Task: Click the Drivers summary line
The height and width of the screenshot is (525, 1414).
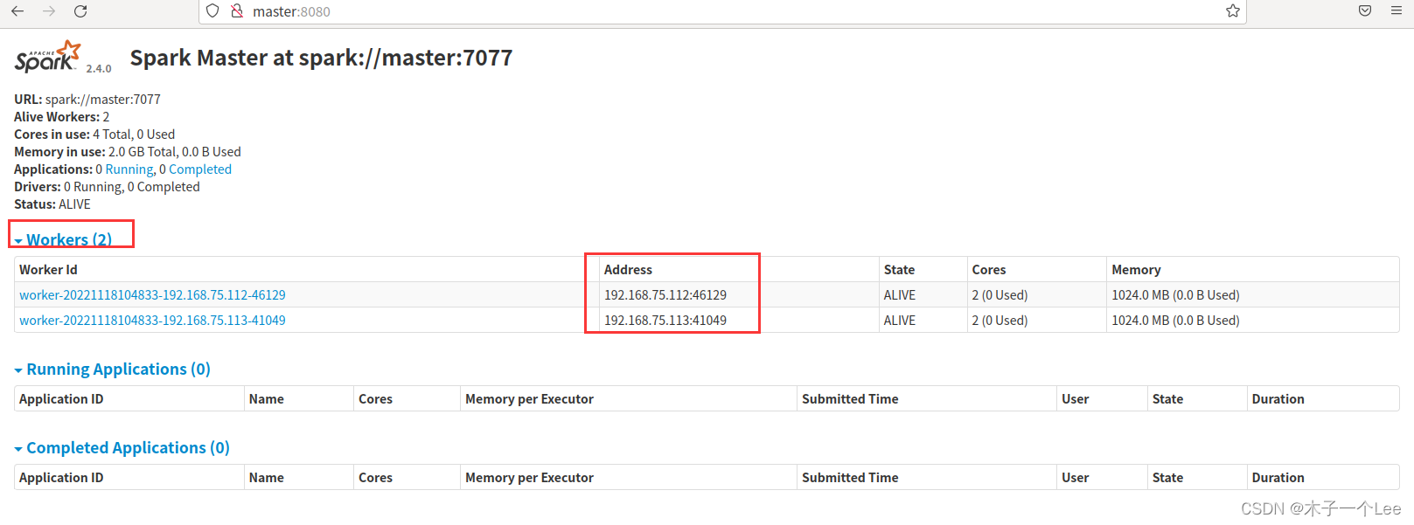Action: pos(107,187)
